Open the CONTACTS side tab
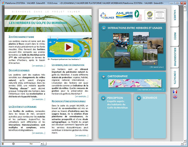Viewport: 188px width, 147px height. point(175,77)
